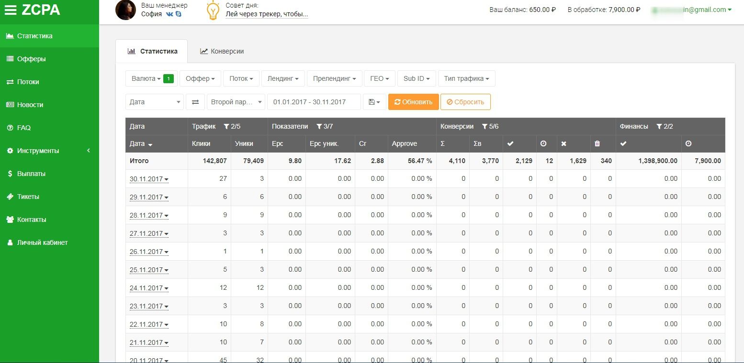Toggle the Конверсии column filter 5/6
Screen dimensions: 744x363
click(491, 126)
